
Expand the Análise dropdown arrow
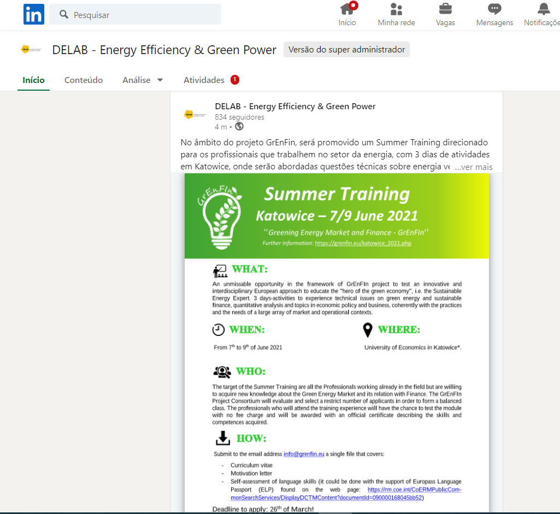[160, 80]
